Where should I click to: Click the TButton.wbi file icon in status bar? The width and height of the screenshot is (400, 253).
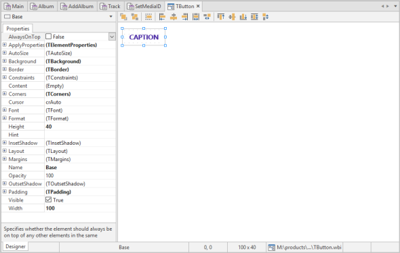pos(272,247)
